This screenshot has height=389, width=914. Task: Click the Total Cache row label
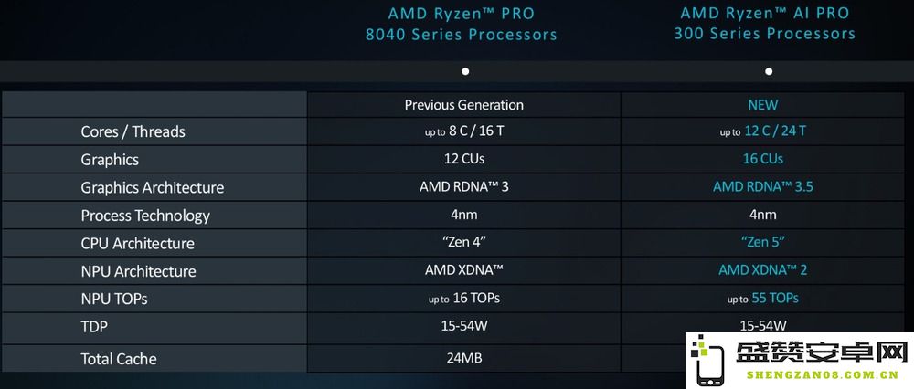coord(118,359)
